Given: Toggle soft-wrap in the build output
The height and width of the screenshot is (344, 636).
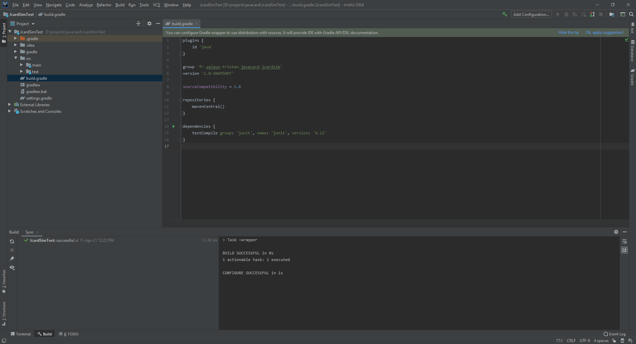Looking at the screenshot, I should (x=624, y=241).
